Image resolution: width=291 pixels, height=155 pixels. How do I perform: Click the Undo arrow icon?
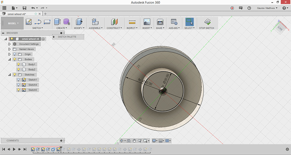click(33, 8)
